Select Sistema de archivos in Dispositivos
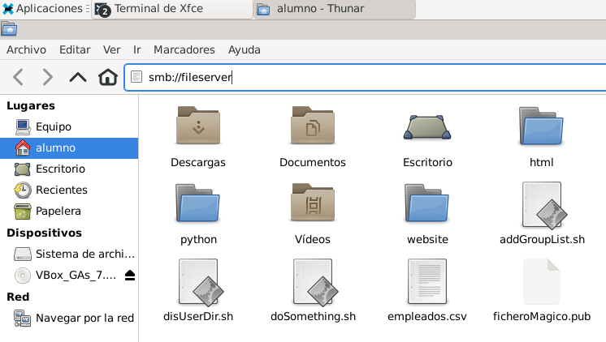The image size is (606, 342). [x=84, y=254]
